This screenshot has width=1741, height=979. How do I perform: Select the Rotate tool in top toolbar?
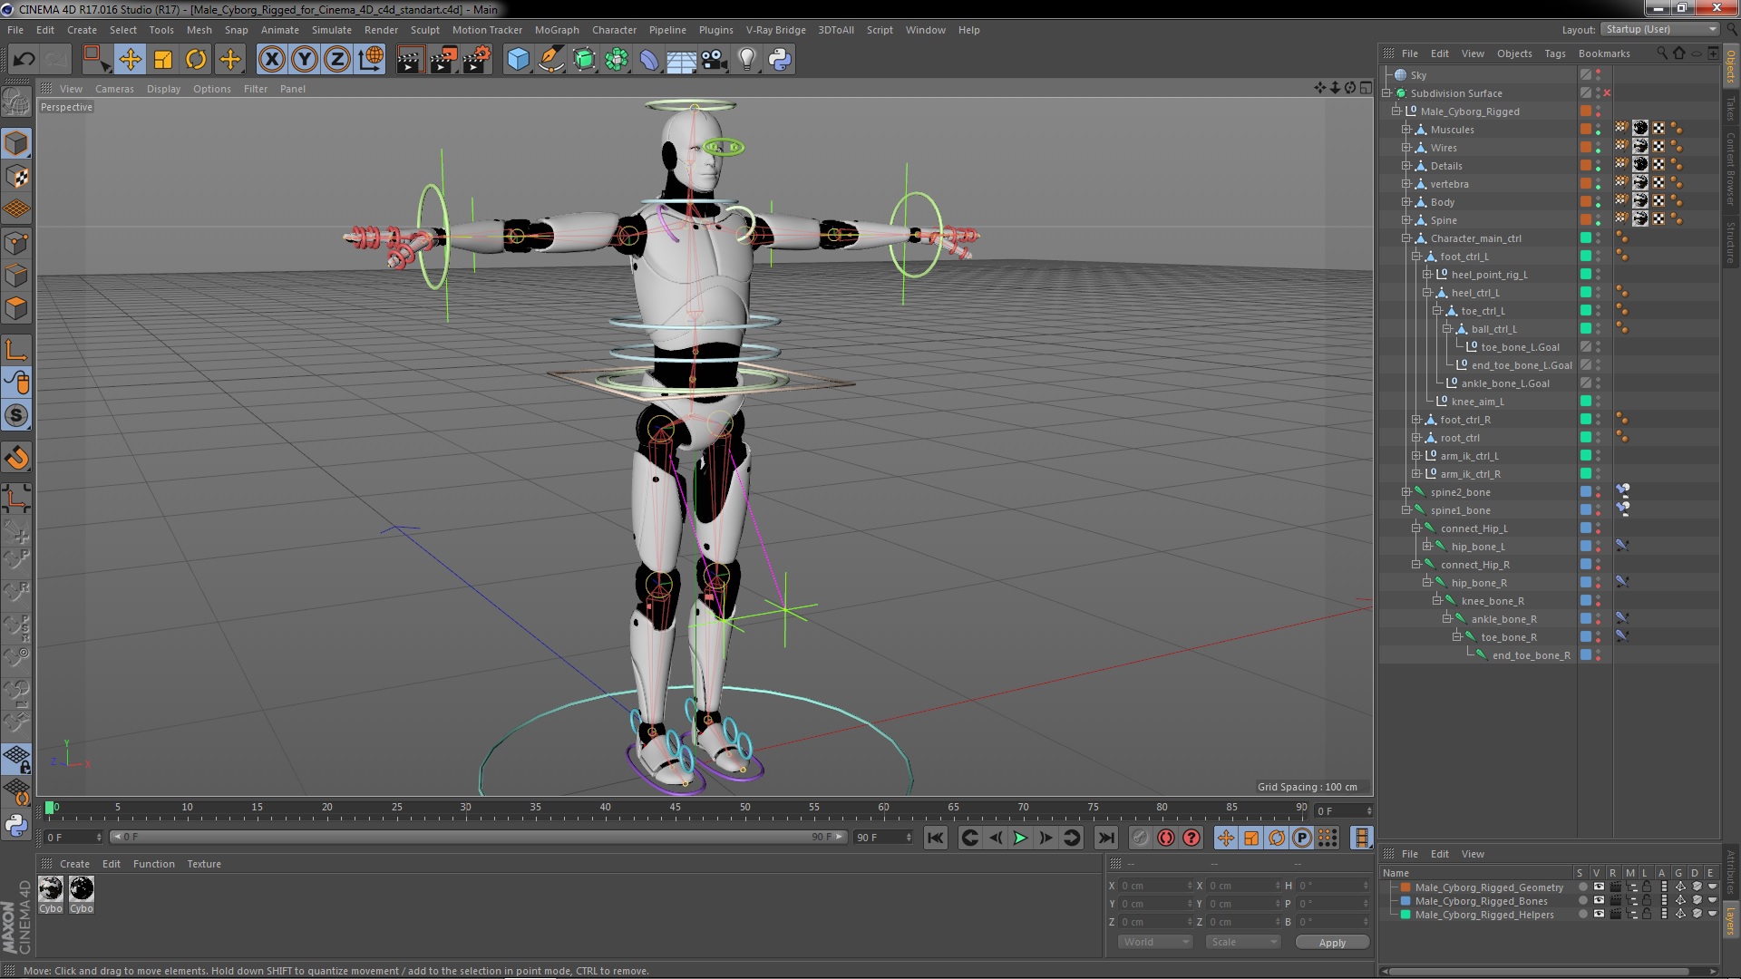coord(196,60)
